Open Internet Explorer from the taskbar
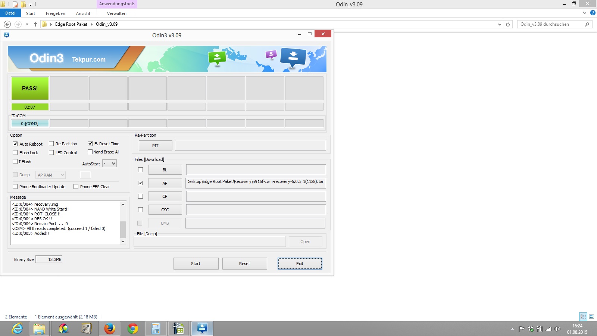The height and width of the screenshot is (336, 597). tap(17, 329)
